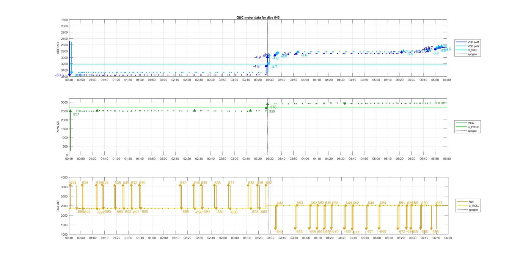Click the '500' tick on Pitch axis

[x=66, y=146]
